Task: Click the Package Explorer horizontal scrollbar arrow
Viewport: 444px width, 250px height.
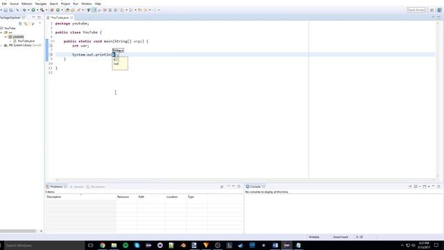Action: 41,231
